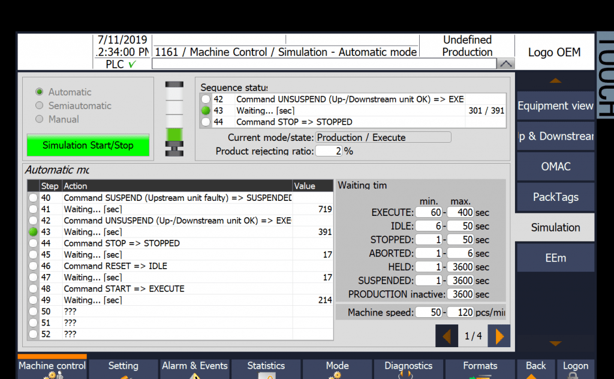
Task: Select the Manual mode radio button
Action: tap(39, 119)
